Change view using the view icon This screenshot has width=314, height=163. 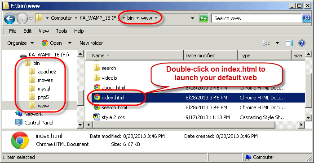click(266, 43)
